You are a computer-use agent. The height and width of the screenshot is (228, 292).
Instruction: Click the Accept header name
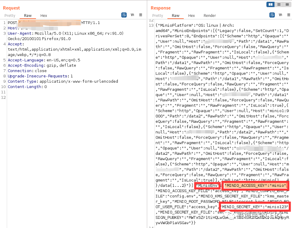coord(15,44)
